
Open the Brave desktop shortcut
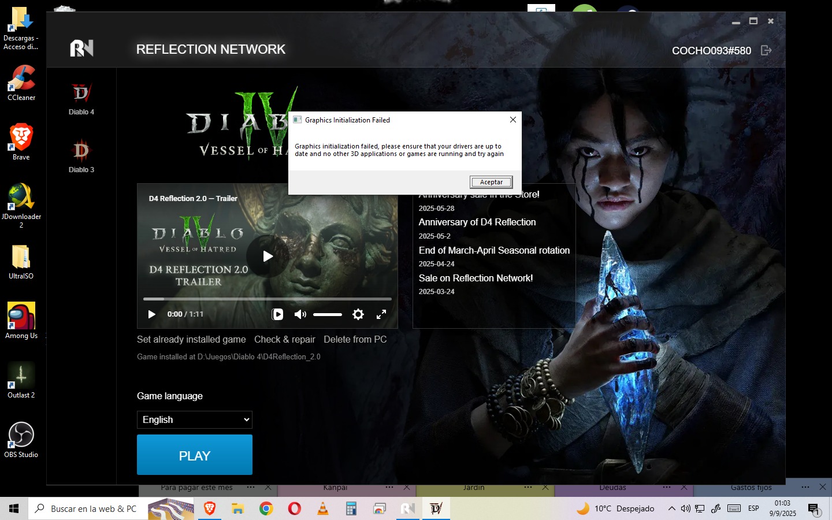coord(21,142)
